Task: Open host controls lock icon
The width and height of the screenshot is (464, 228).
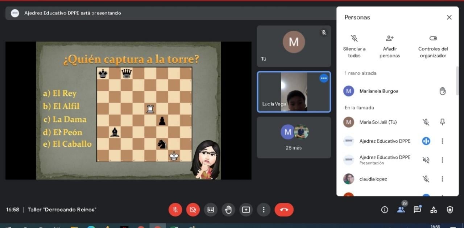Action: pyautogui.click(x=450, y=210)
